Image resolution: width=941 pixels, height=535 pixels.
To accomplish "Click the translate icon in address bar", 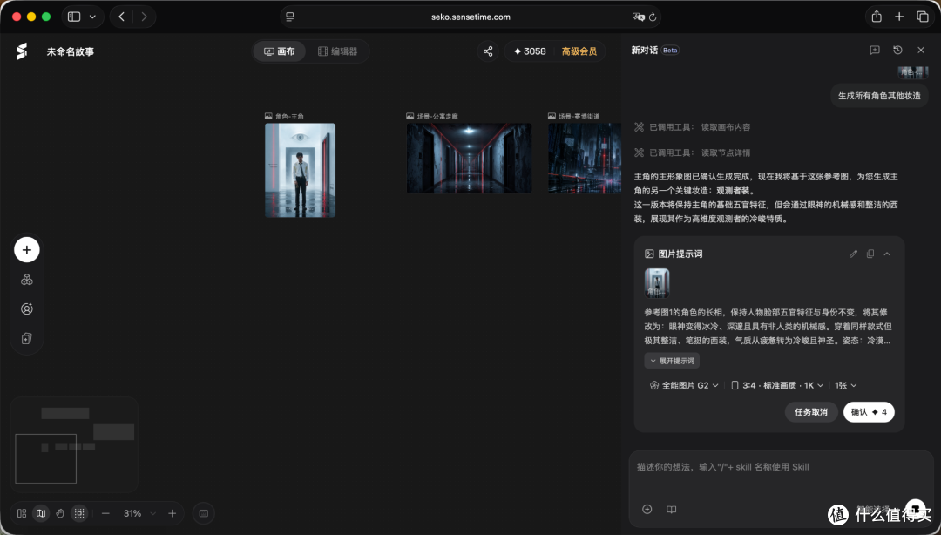I will click(638, 17).
